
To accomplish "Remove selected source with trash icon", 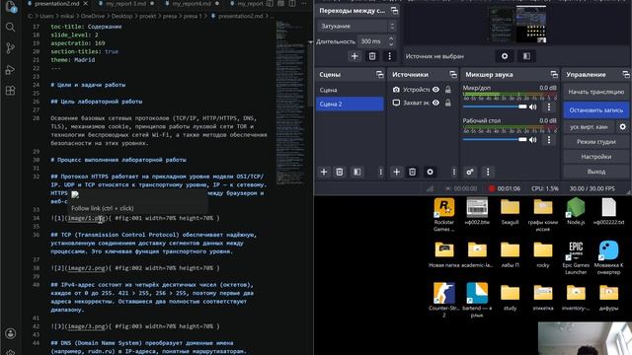I will [x=412, y=172].
